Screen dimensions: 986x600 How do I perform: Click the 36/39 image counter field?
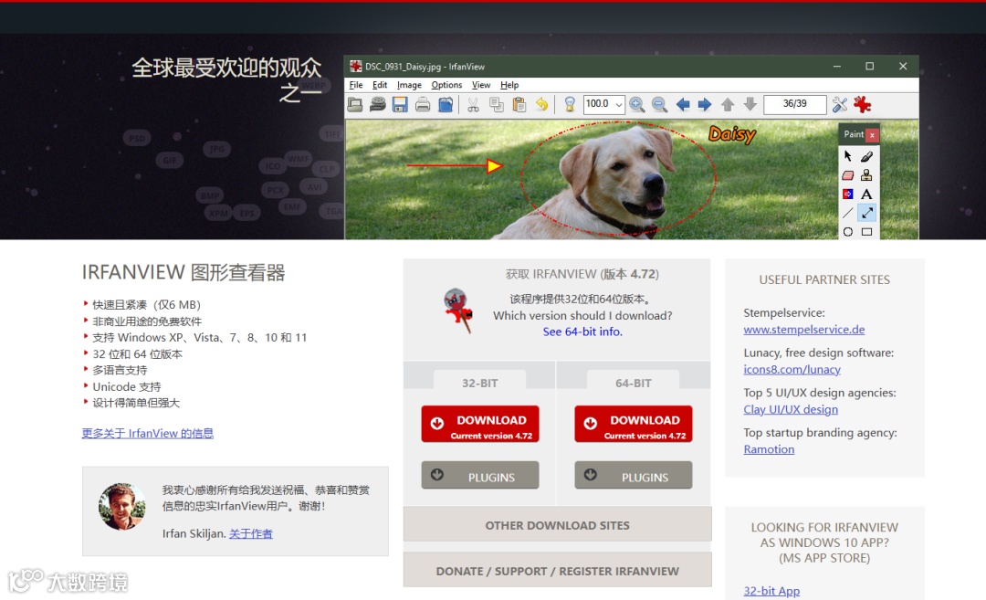(x=795, y=104)
